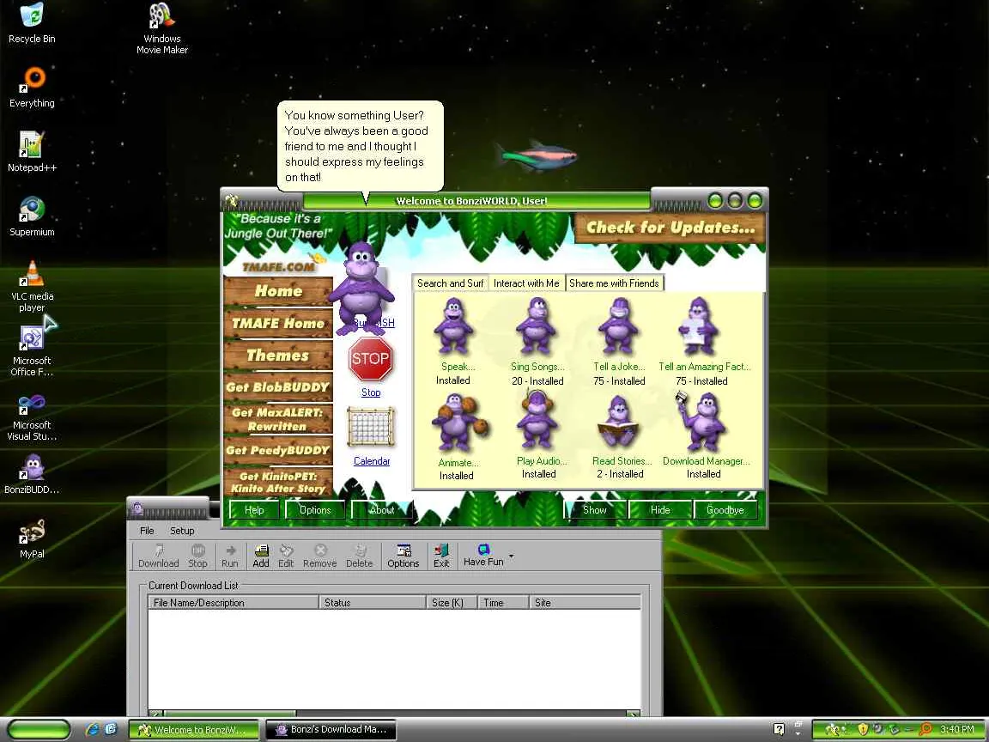Open the TMAFE Home sign button
The height and width of the screenshot is (742, 989).
pyautogui.click(x=278, y=323)
